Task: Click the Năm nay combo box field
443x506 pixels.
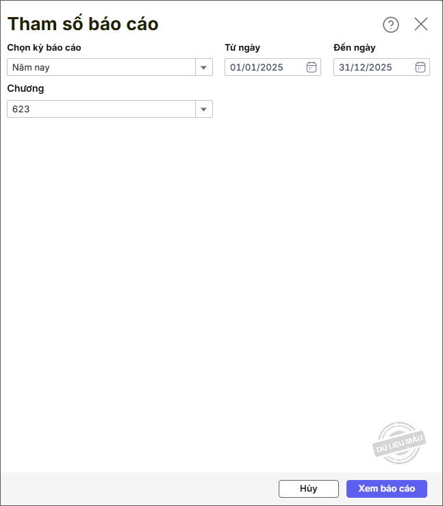Action: 101,67
